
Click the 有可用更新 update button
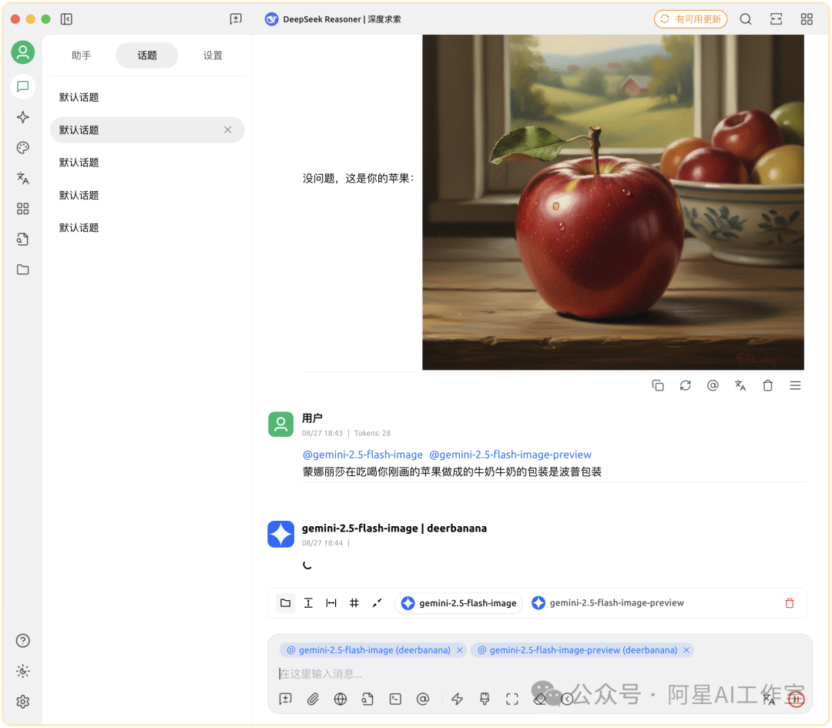click(690, 19)
